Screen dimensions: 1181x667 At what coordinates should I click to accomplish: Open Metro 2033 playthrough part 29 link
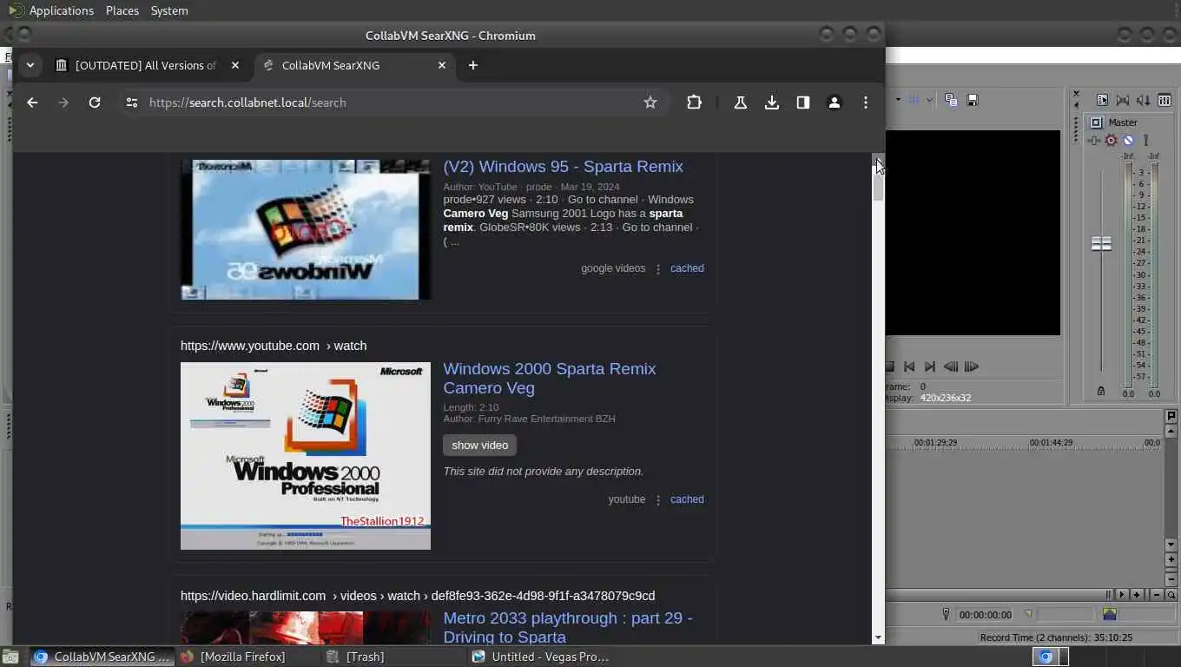[x=568, y=627]
